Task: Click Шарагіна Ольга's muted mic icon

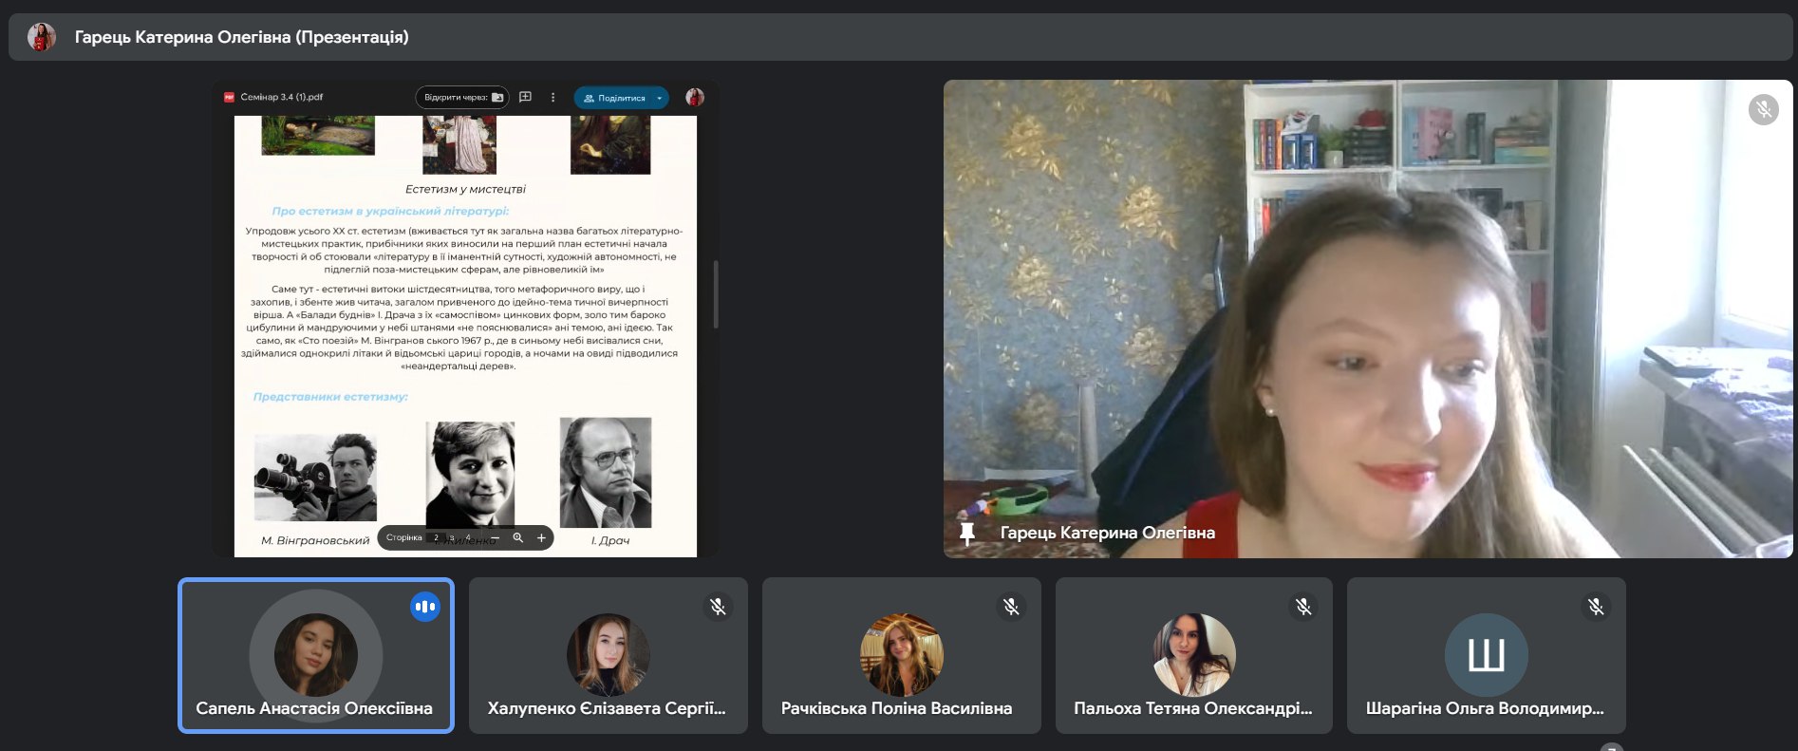Action: 1596,606
